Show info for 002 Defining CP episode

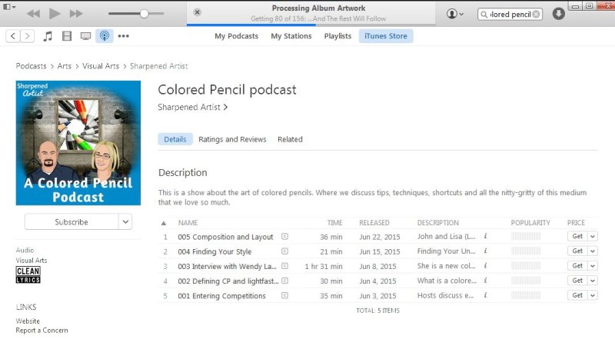pyautogui.click(x=485, y=281)
